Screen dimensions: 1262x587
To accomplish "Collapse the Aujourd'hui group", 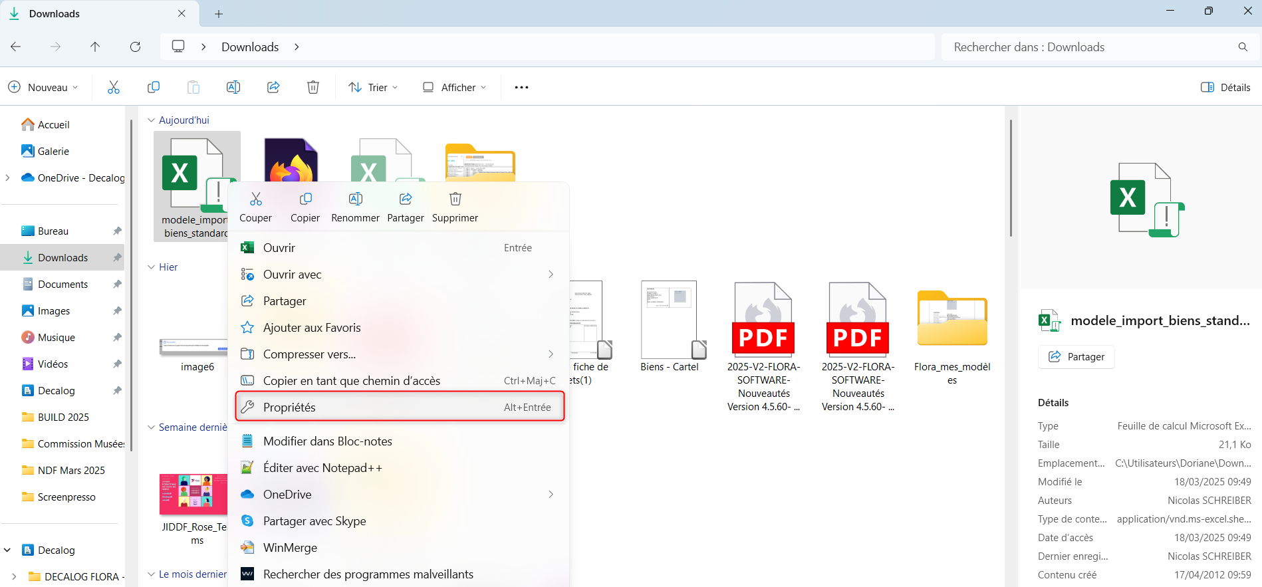I will click(152, 120).
